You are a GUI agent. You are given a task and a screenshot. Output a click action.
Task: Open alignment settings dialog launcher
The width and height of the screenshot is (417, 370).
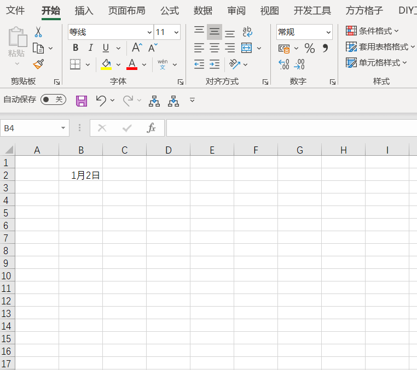coord(265,82)
